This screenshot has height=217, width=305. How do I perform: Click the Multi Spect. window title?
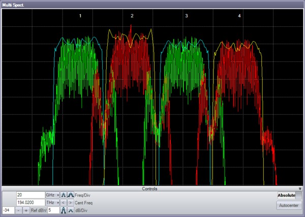pyautogui.click(x=13, y=5)
